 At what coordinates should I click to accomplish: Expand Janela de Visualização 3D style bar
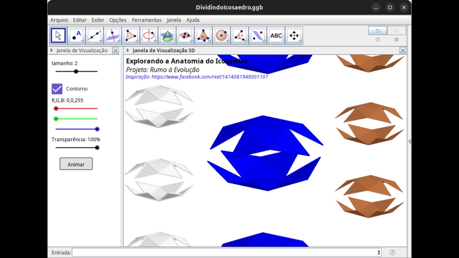(128, 51)
